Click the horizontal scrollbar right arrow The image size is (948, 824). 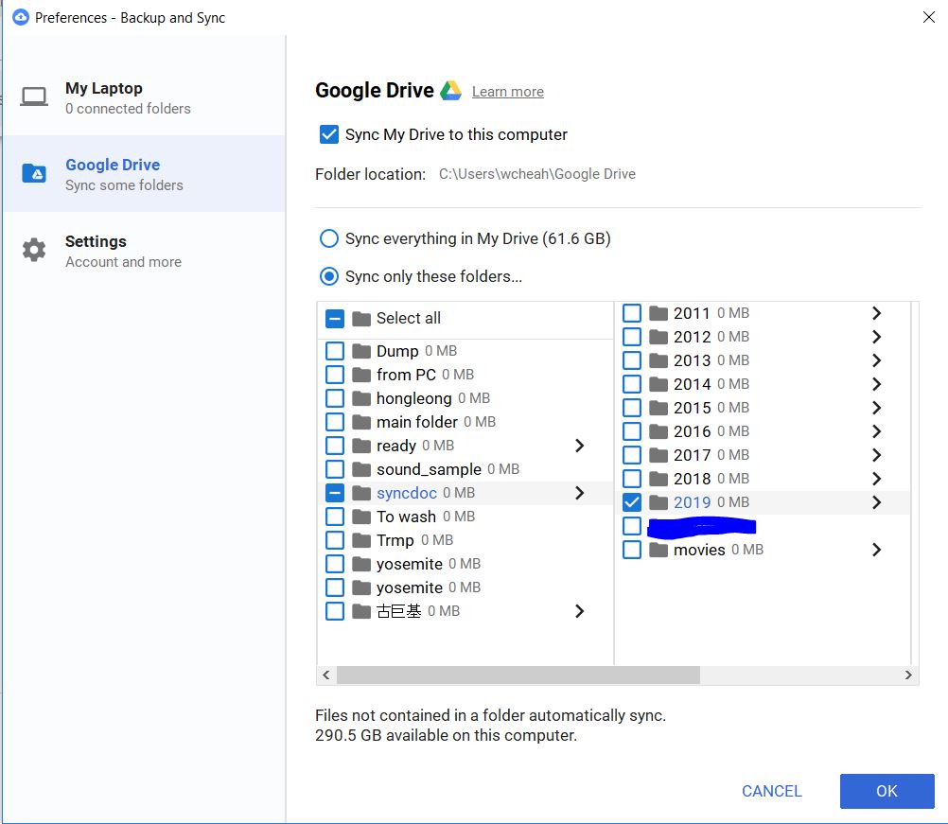click(908, 675)
